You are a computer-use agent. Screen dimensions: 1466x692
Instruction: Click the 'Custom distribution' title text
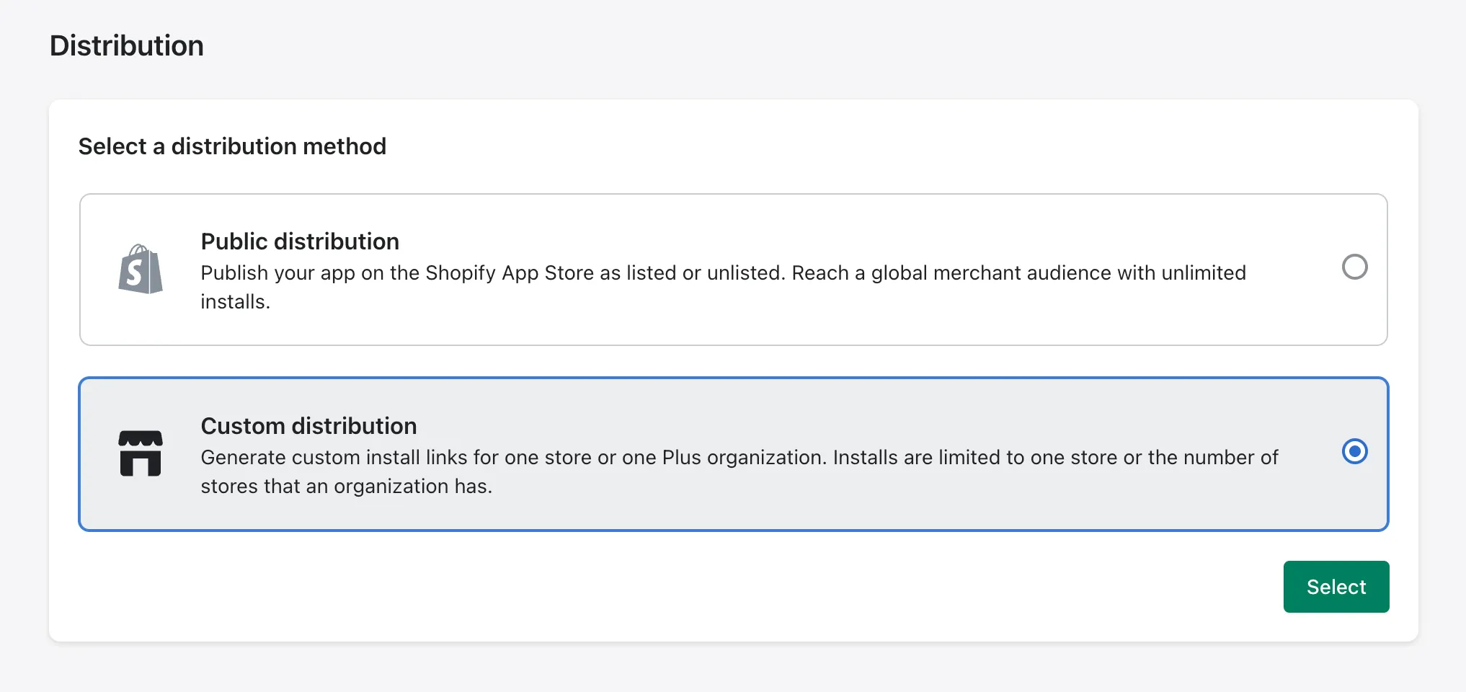pyautogui.click(x=308, y=426)
